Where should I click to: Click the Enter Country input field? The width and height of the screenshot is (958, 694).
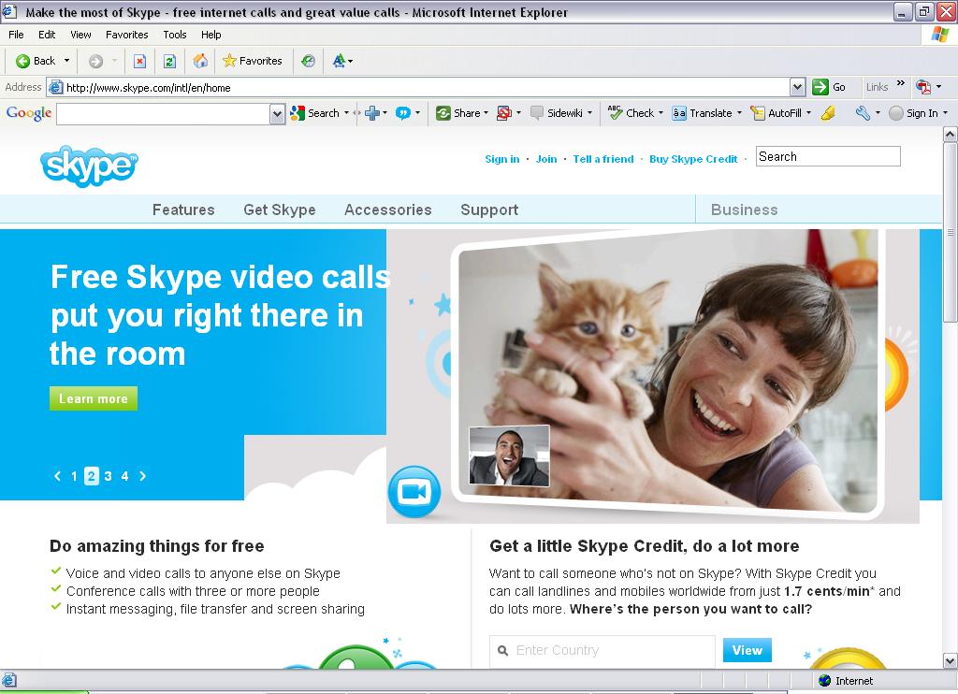click(x=602, y=651)
